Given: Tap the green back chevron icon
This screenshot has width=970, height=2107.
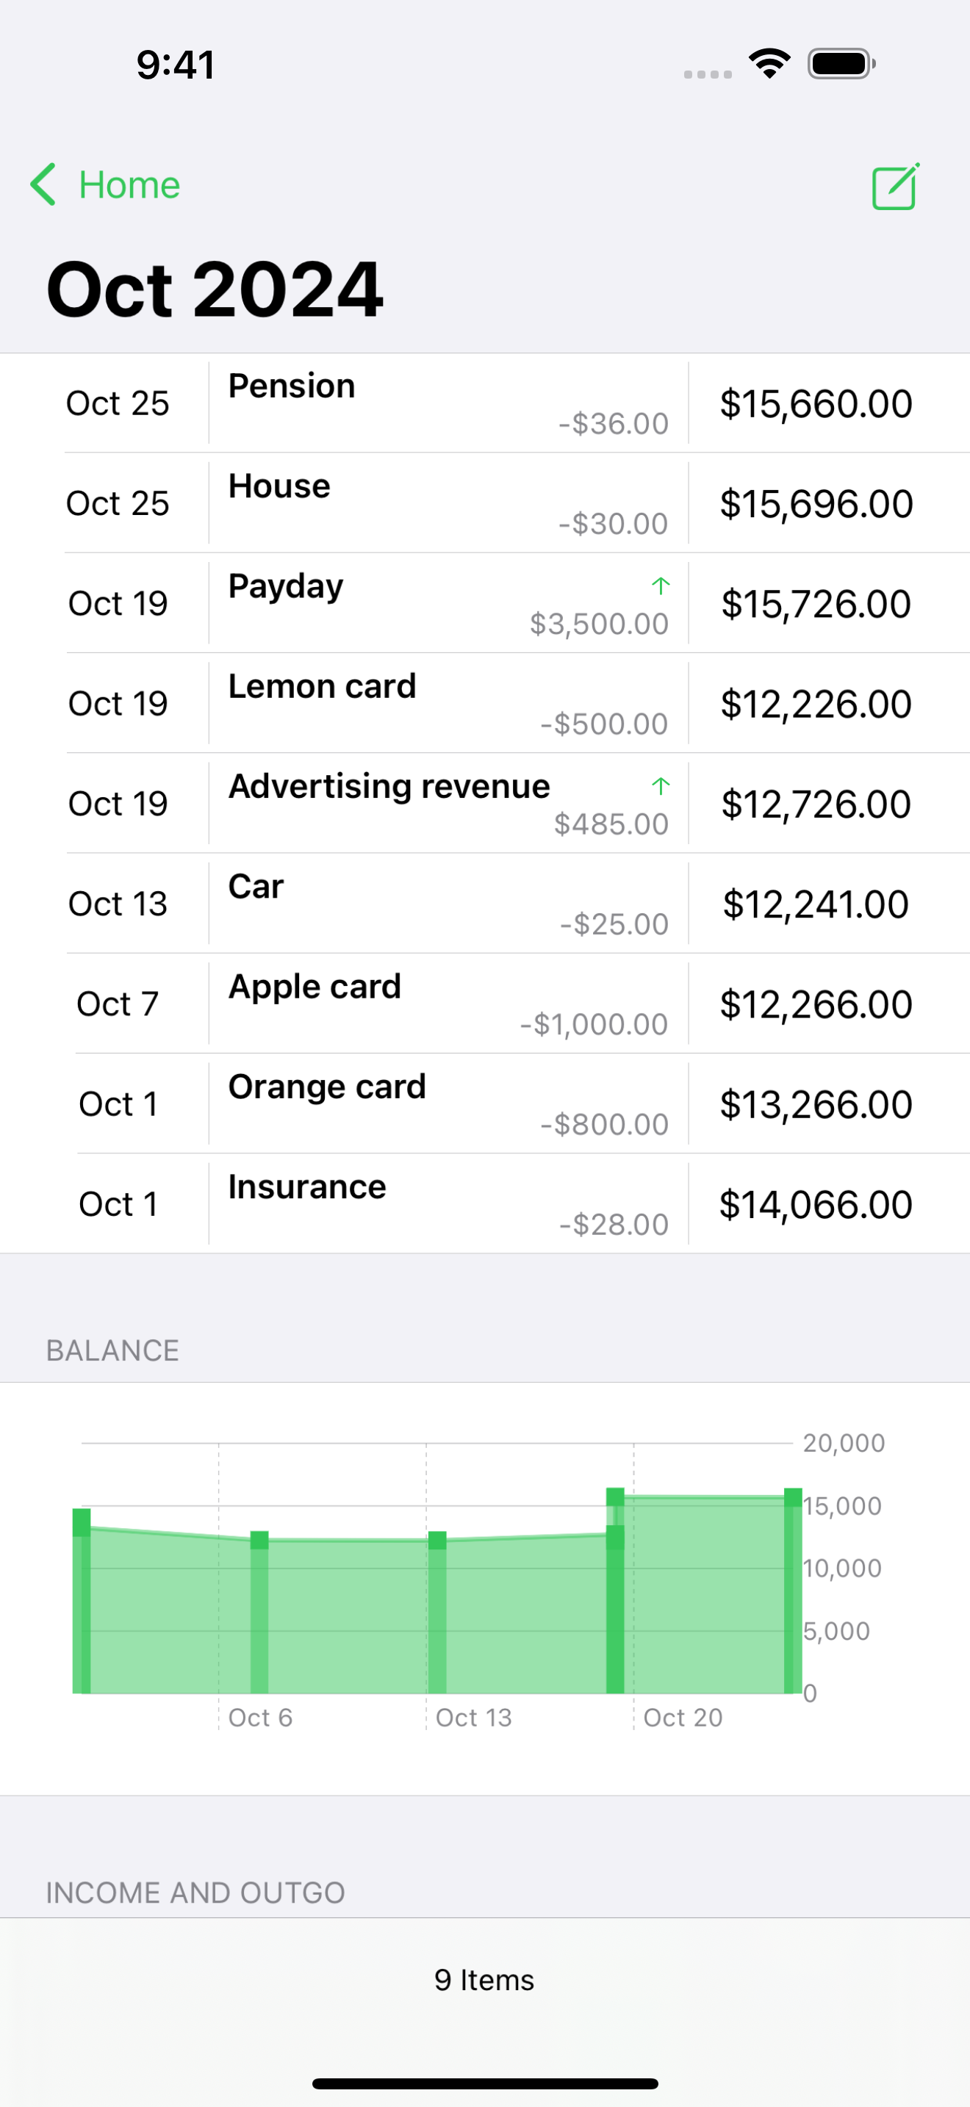Looking at the screenshot, I should click(43, 184).
